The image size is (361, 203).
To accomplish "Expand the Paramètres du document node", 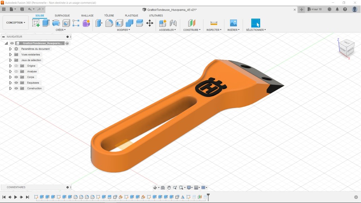I will click(x=11, y=49).
